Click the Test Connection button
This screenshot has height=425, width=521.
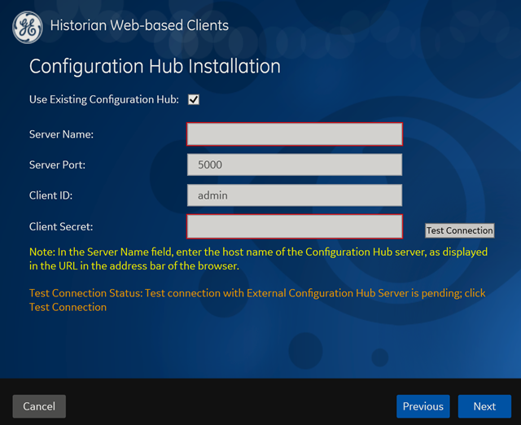click(459, 230)
